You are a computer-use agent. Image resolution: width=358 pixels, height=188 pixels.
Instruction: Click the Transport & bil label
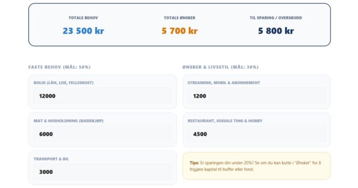coord(51,159)
